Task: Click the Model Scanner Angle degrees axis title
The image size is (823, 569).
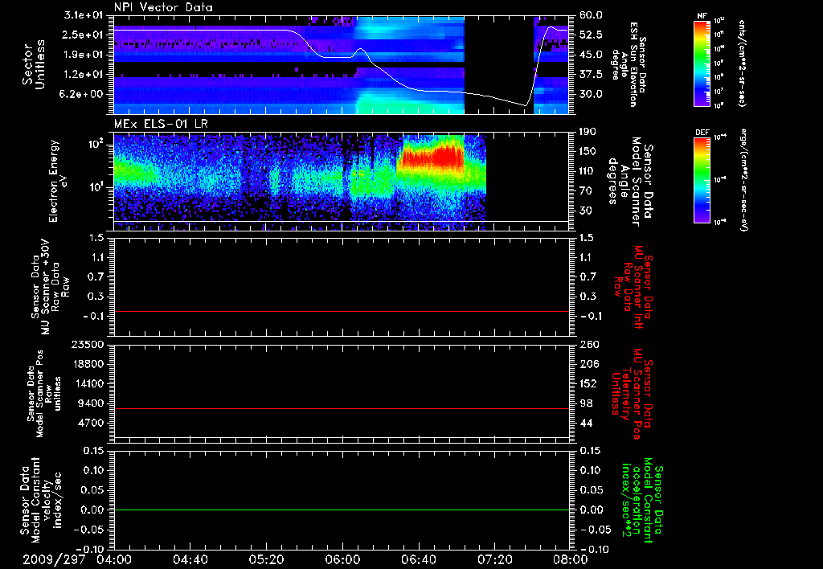Action: point(632,182)
